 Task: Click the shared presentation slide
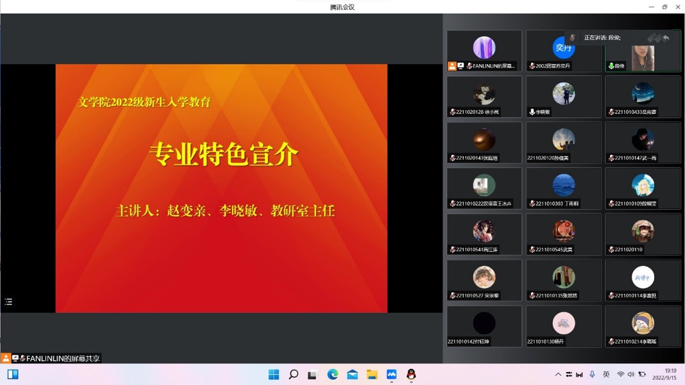(221, 188)
